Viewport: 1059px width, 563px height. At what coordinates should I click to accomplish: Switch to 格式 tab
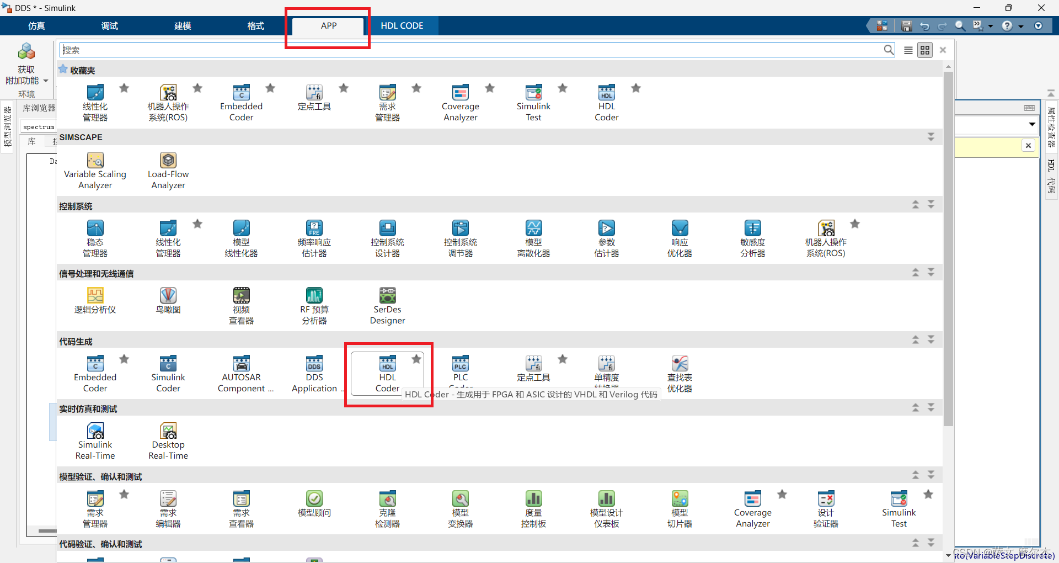(x=256, y=26)
